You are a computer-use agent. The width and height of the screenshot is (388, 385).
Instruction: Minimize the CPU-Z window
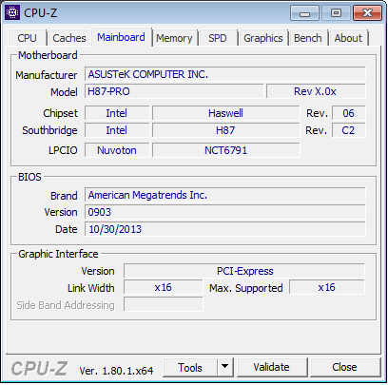coord(305,13)
